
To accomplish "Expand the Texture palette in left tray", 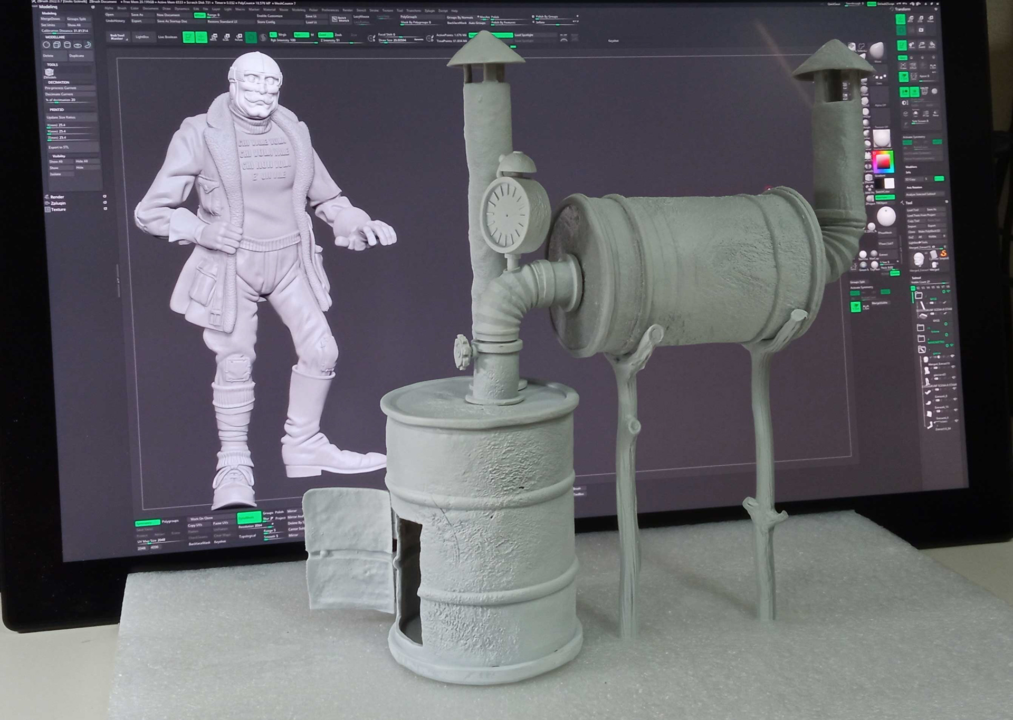I will tap(58, 209).
